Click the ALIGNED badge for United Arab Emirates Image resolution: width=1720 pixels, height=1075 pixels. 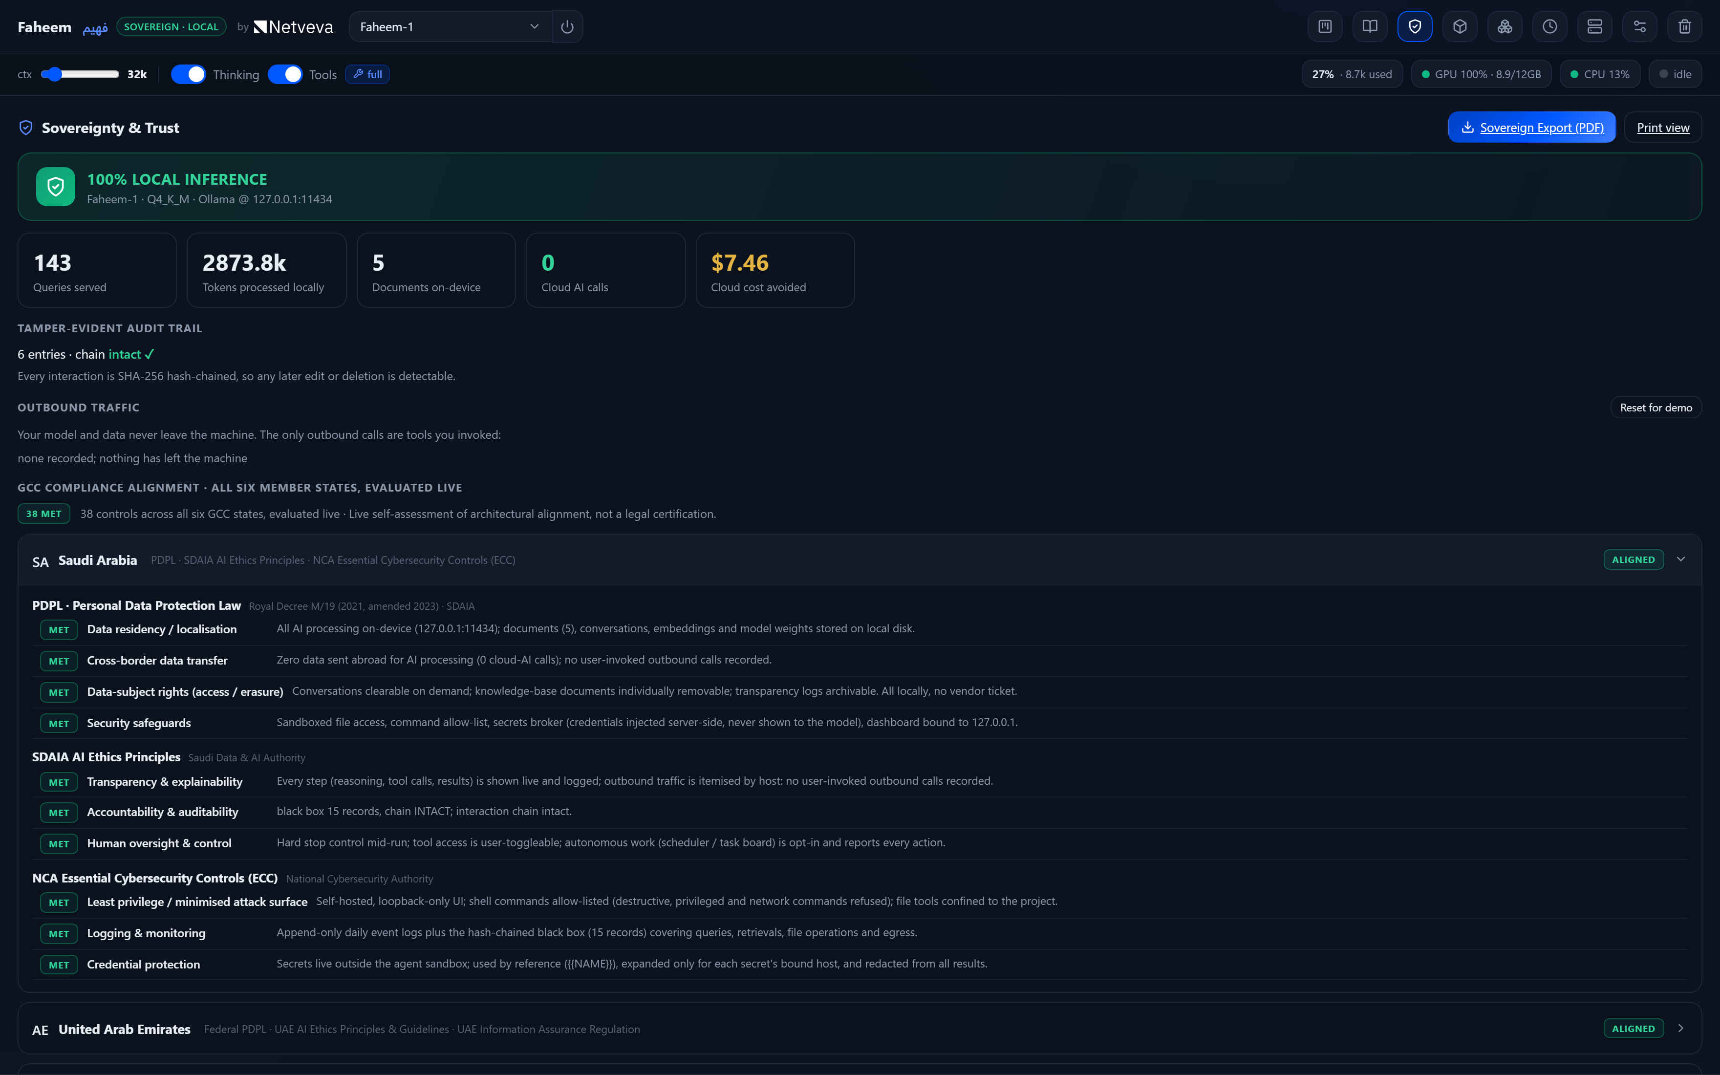pos(1634,1029)
